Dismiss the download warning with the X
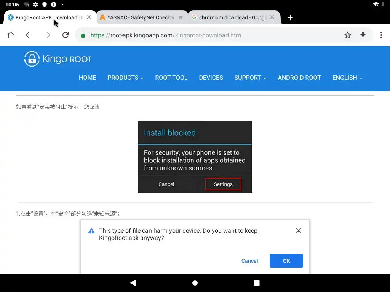The image size is (390, 292). coord(299,231)
